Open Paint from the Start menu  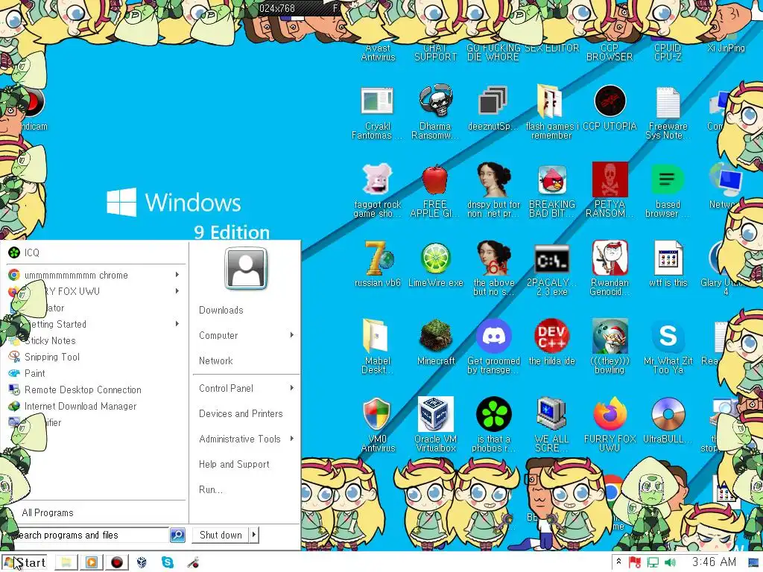[95, 373]
